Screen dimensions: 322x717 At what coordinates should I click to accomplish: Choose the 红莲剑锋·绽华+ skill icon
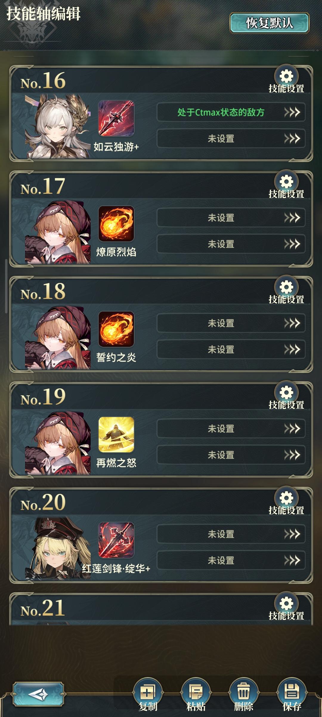pos(116,540)
